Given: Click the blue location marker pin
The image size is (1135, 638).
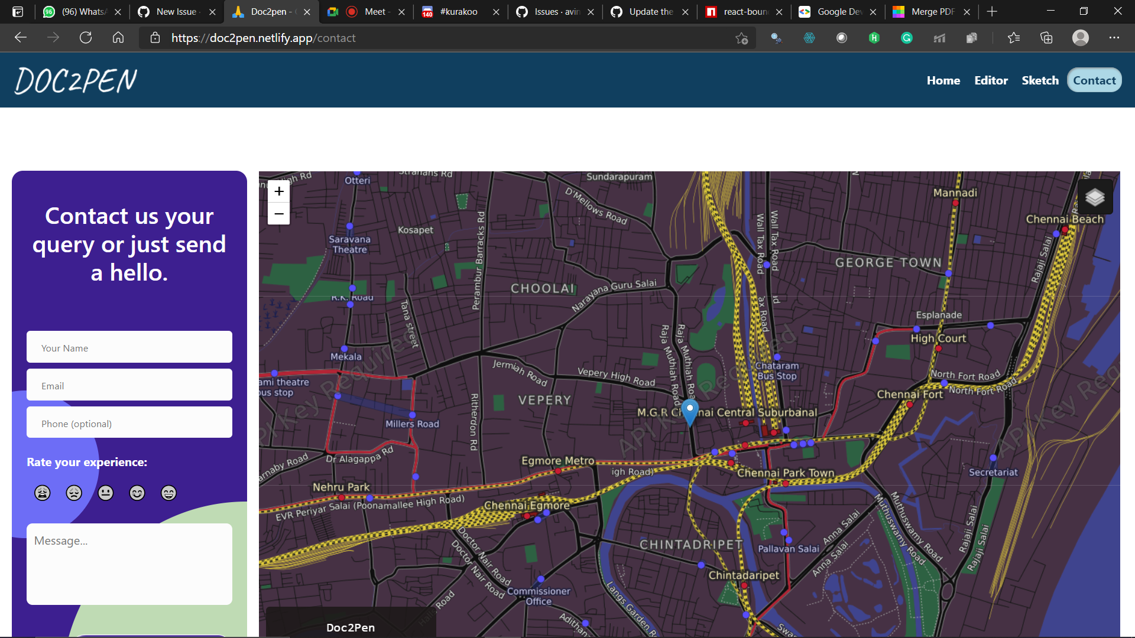Looking at the screenshot, I should 690,411.
